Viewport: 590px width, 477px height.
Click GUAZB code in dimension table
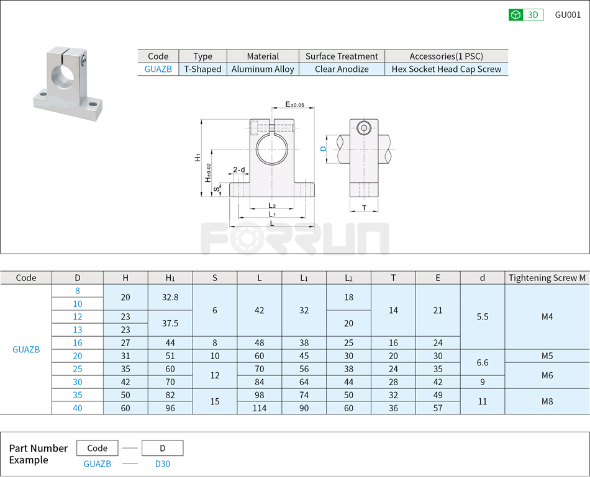pos(26,350)
